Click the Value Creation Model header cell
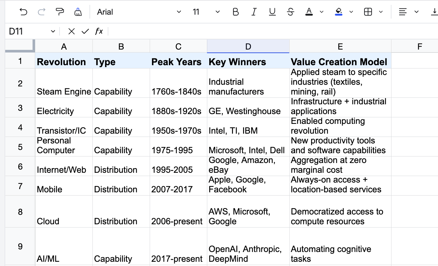Screen dimensions: 438x266 [x=340, y=61]
